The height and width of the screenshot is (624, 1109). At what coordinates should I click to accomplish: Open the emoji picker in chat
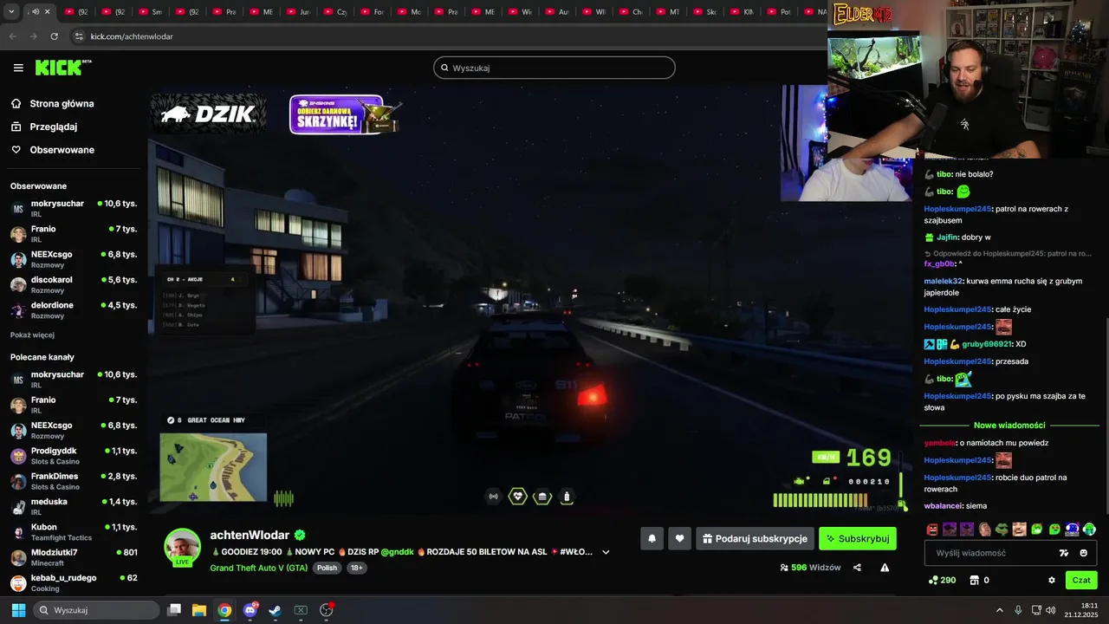[x=1083, y=553]
